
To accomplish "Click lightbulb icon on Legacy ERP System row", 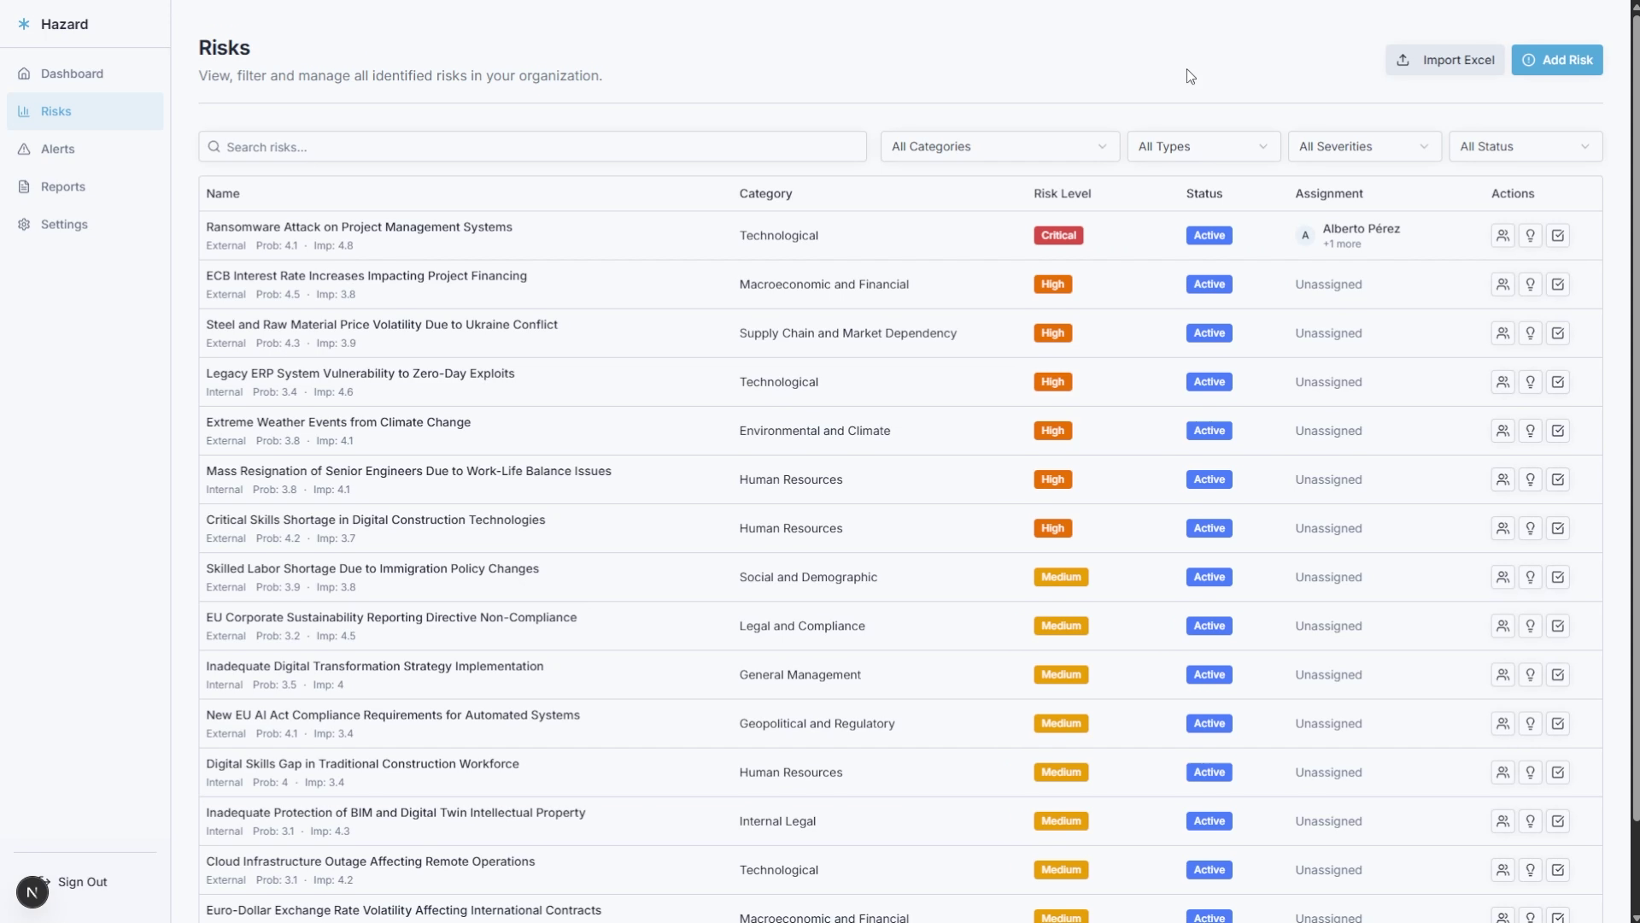I will tap(1531, 382).
